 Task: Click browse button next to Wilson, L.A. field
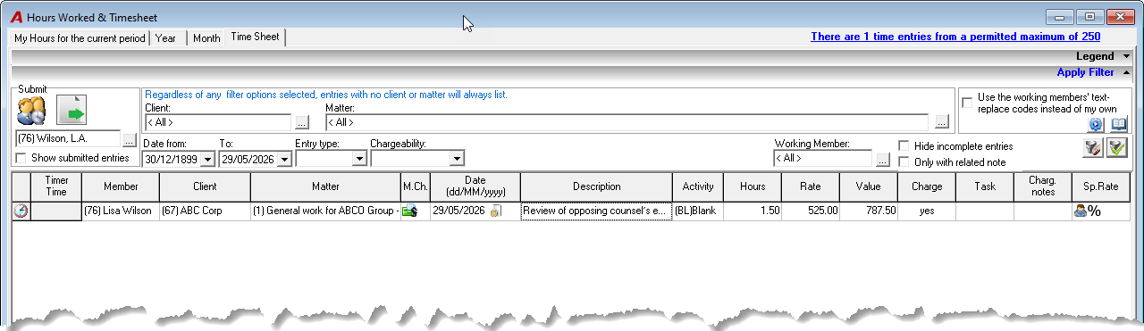point(130,139)
